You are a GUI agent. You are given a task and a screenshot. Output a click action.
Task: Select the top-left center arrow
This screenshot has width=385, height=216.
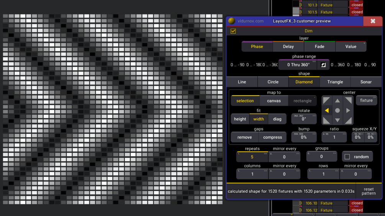pyautogui.click(x=326, y=101)
